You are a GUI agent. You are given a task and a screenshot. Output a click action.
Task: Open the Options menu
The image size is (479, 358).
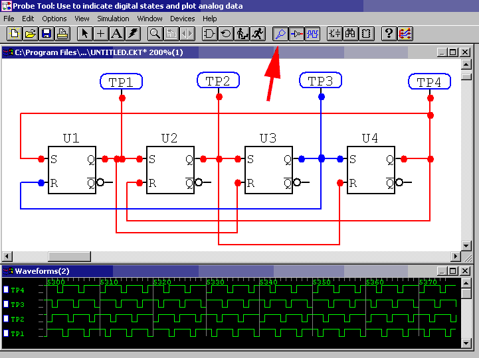coord(54,19)
